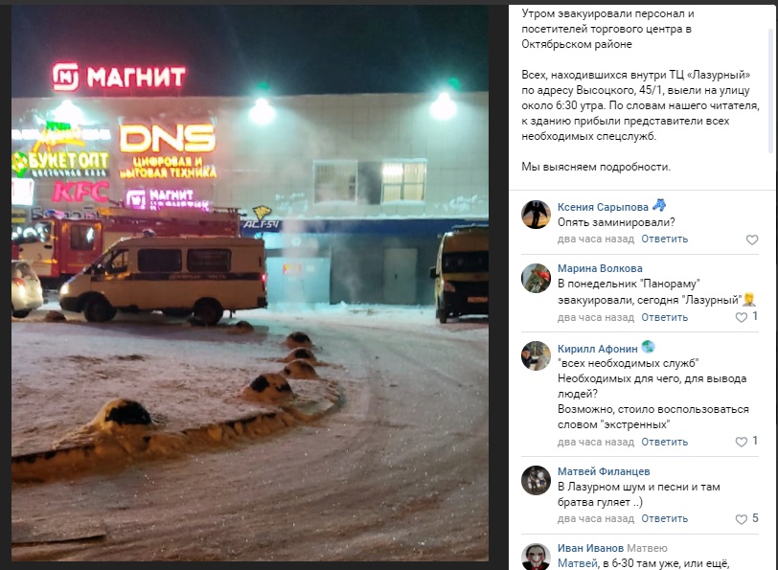Click the timestamp under Марина Волкова's comment
Screen dimensions: 778x570
pos(595,317)
